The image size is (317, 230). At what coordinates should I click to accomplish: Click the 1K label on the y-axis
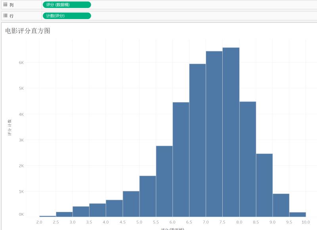pos(21,192)
